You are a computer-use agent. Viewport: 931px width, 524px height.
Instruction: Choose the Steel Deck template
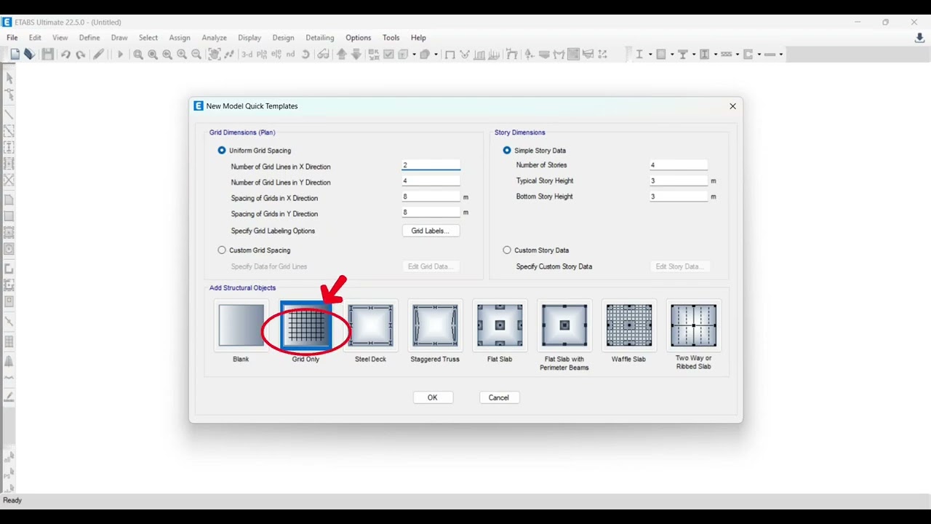[370, 325]
